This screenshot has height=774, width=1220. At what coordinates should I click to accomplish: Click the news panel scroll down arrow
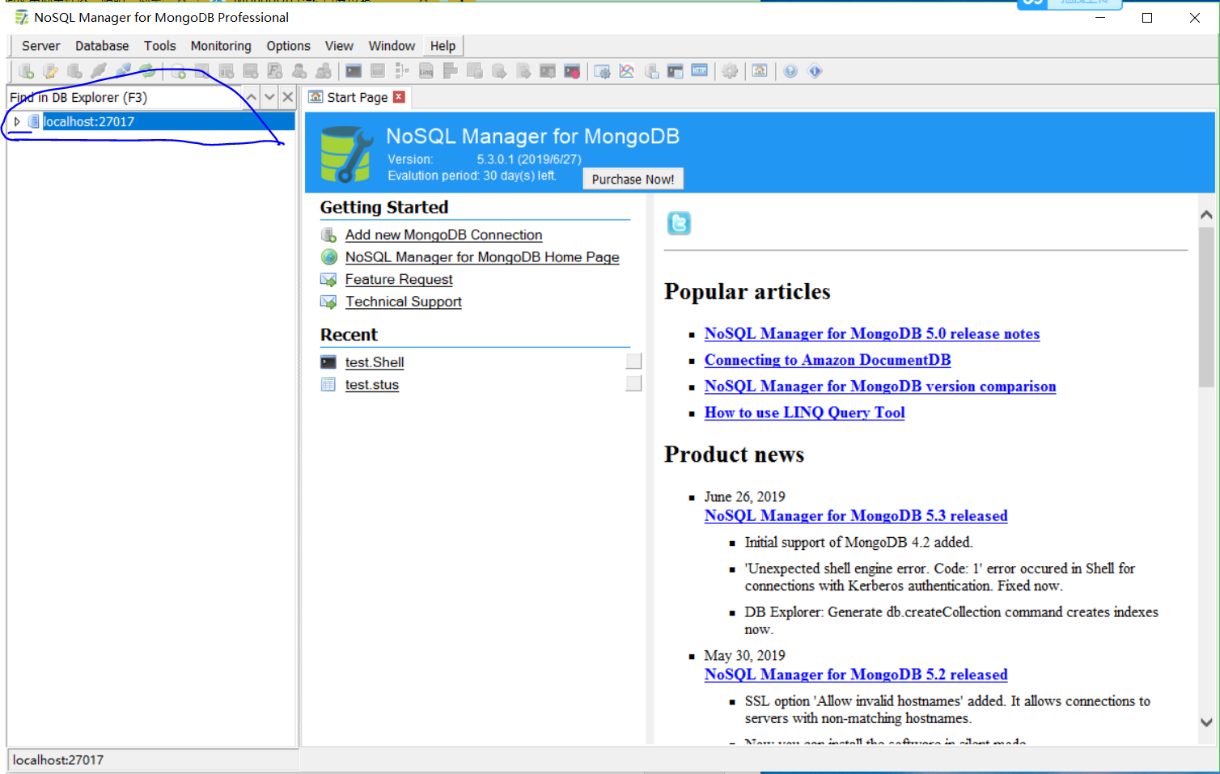coord(1206,722)
